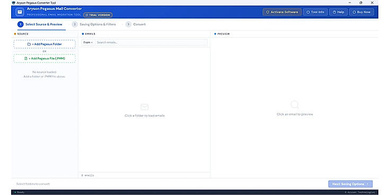Click the SOURCE panel heading
The image size is (390, 195).
point(23,34)
